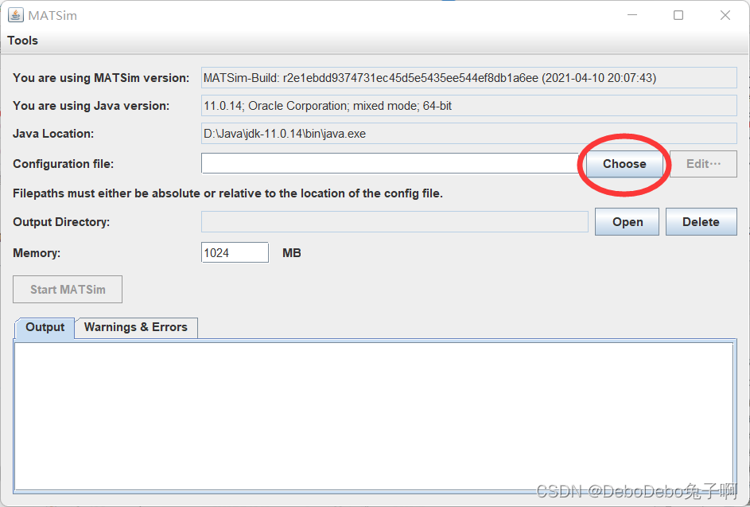Viewport: 750px width, 507px height.
Task: Click the 'Java Location:' label
Action: (53, 134)
